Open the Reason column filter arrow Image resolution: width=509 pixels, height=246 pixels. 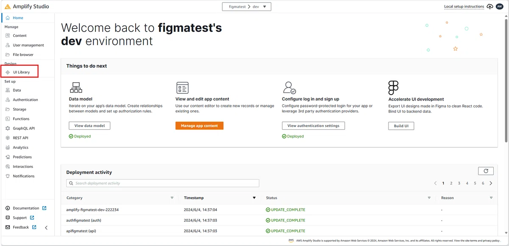click(491, 198)
